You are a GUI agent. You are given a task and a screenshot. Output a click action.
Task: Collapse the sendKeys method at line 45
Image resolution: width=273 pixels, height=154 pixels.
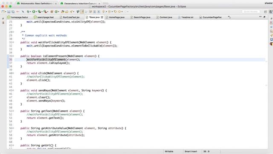13,90
